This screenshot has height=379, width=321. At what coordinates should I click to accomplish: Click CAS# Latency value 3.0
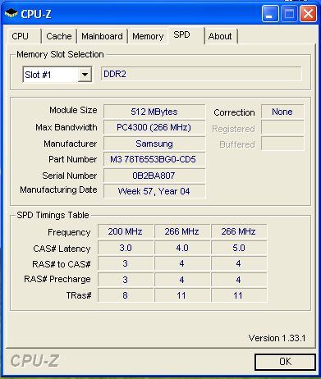click(x=126, y=248)
